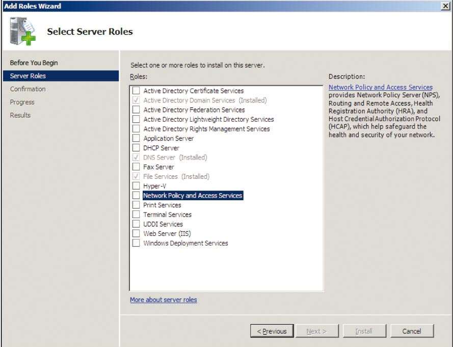Open the More about server roles link
This screenshot has height=347, width=453.
tap(164, 300)
